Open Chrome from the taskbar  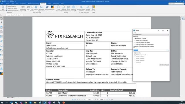pos(26,103)
